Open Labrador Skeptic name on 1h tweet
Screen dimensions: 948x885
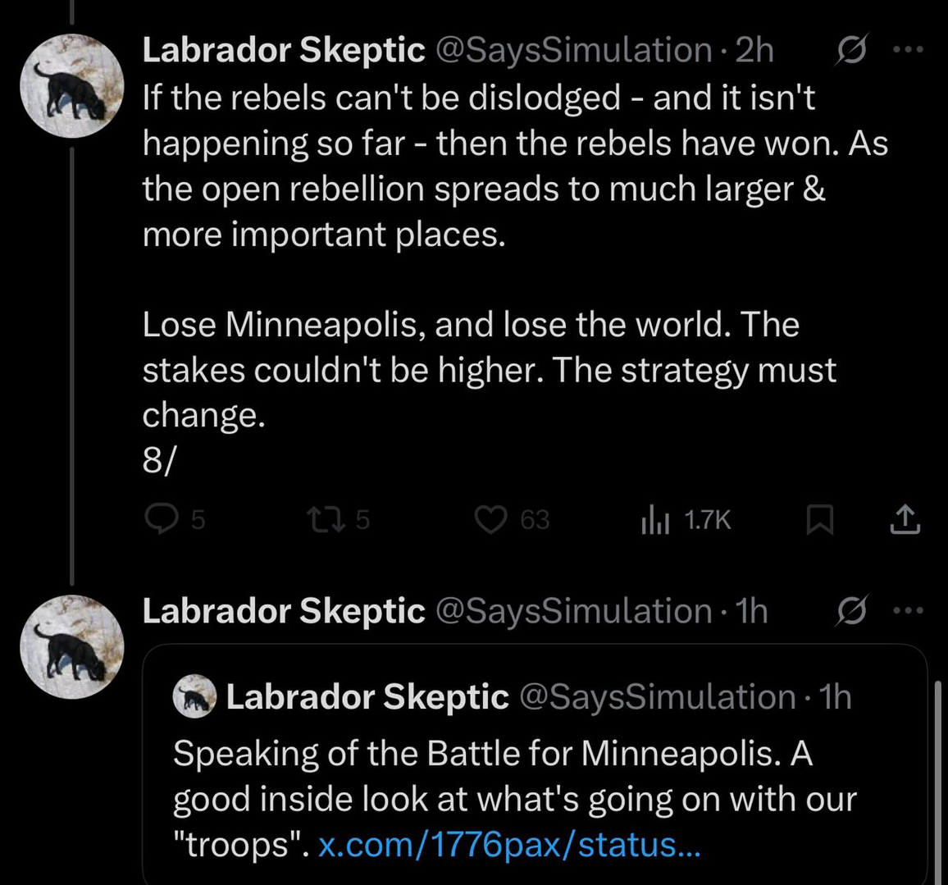(283, 612)
